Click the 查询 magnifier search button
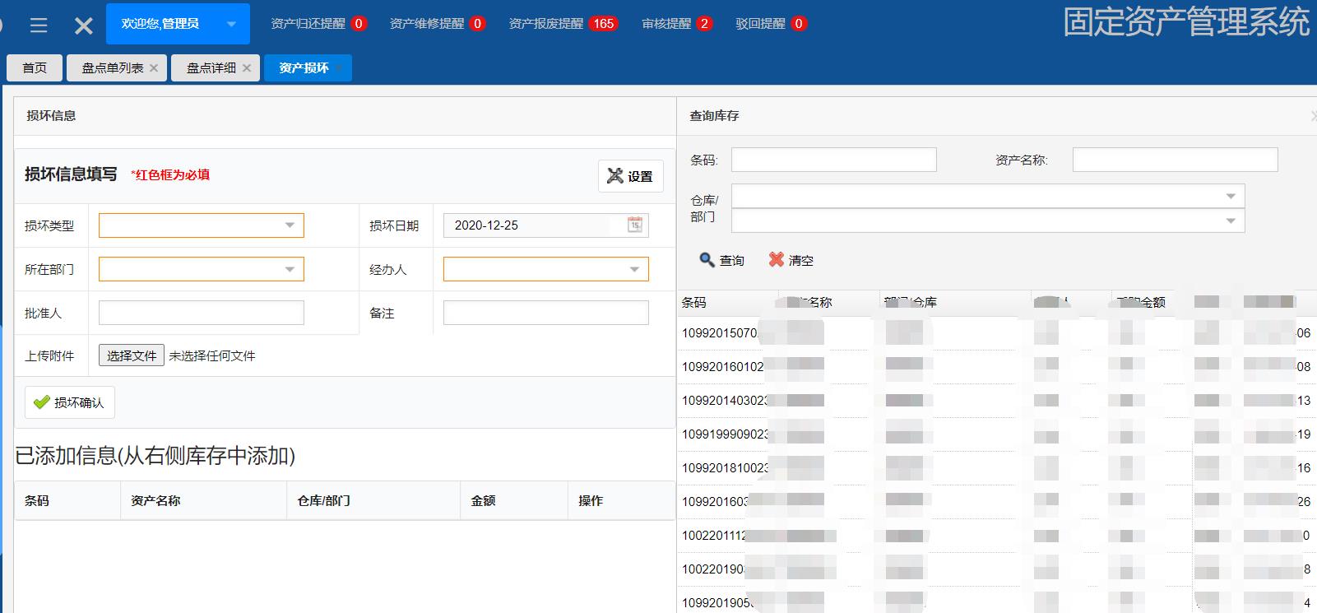The image size is (1317, 613). point(721,260)
